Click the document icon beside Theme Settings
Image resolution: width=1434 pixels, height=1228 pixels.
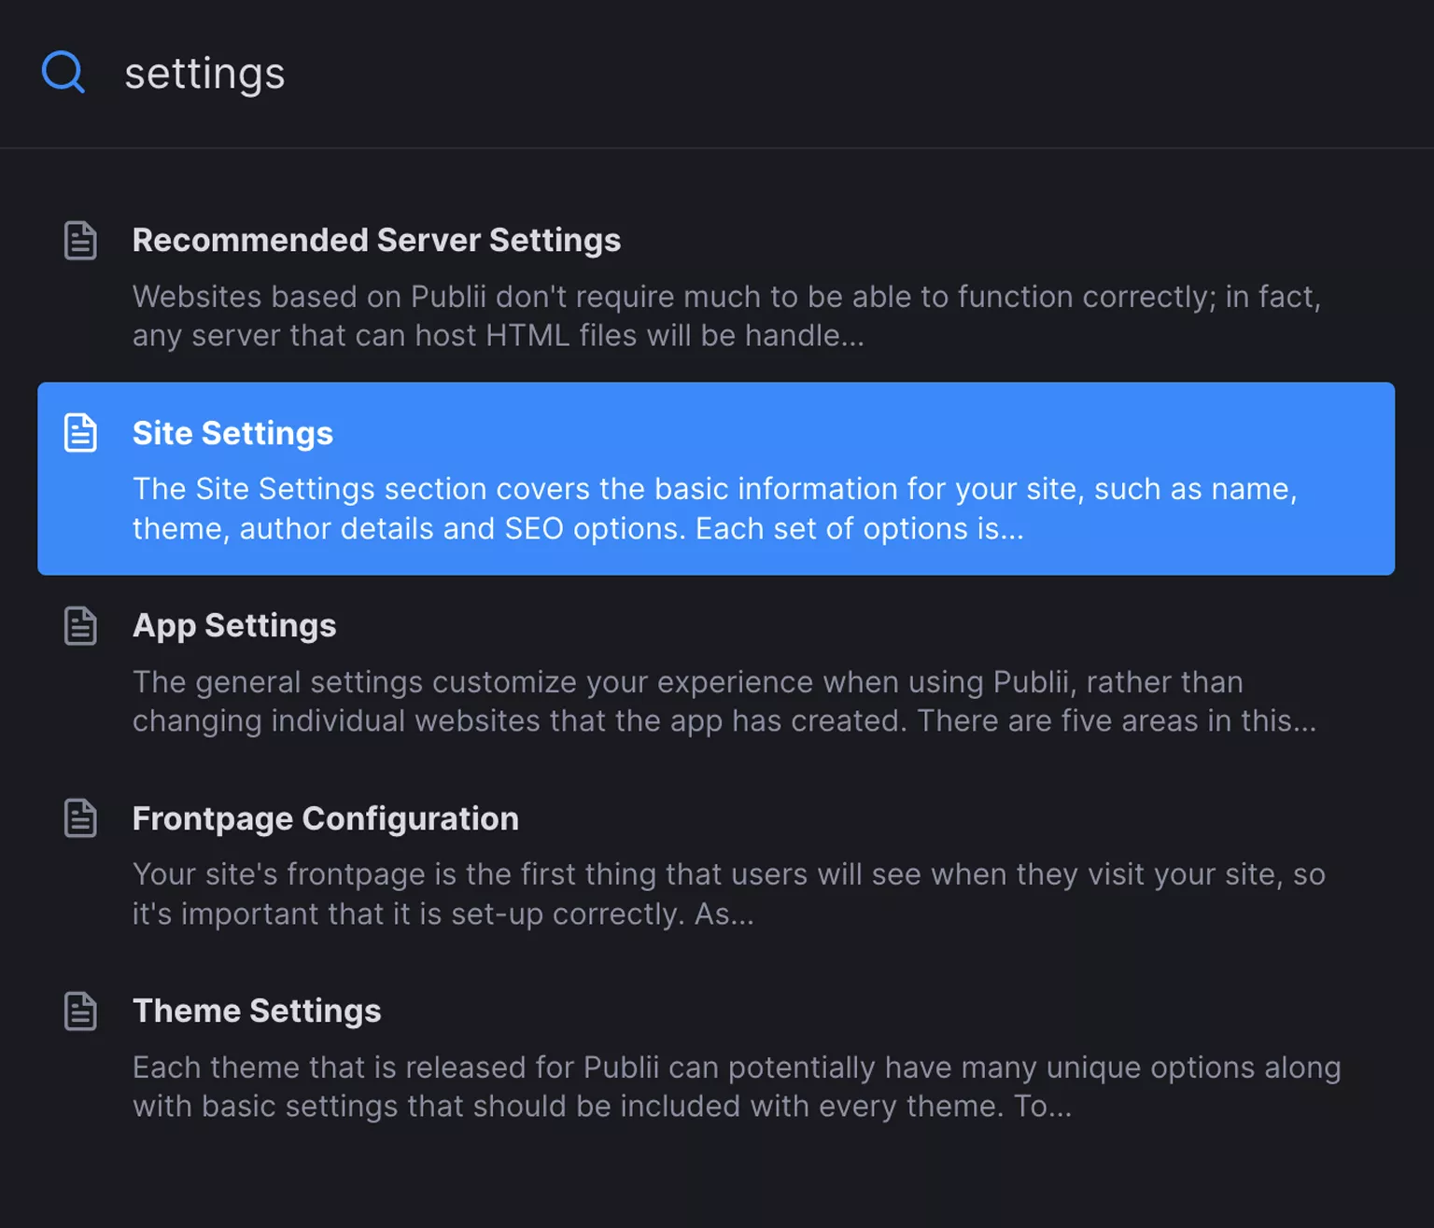point(79,1011)
